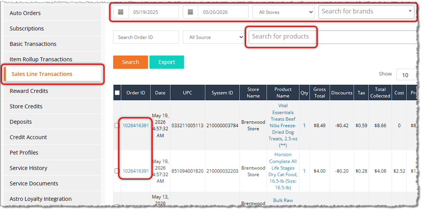Open Deposits in sidebar
Viewport: 423px width, 212px height.
click(x=52, y=122)
